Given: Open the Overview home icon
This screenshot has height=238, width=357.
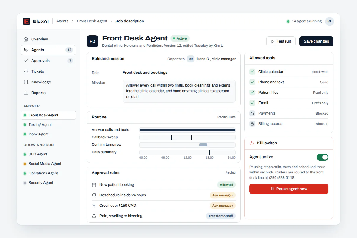Looking at the screenshot, I should point(26,39).
